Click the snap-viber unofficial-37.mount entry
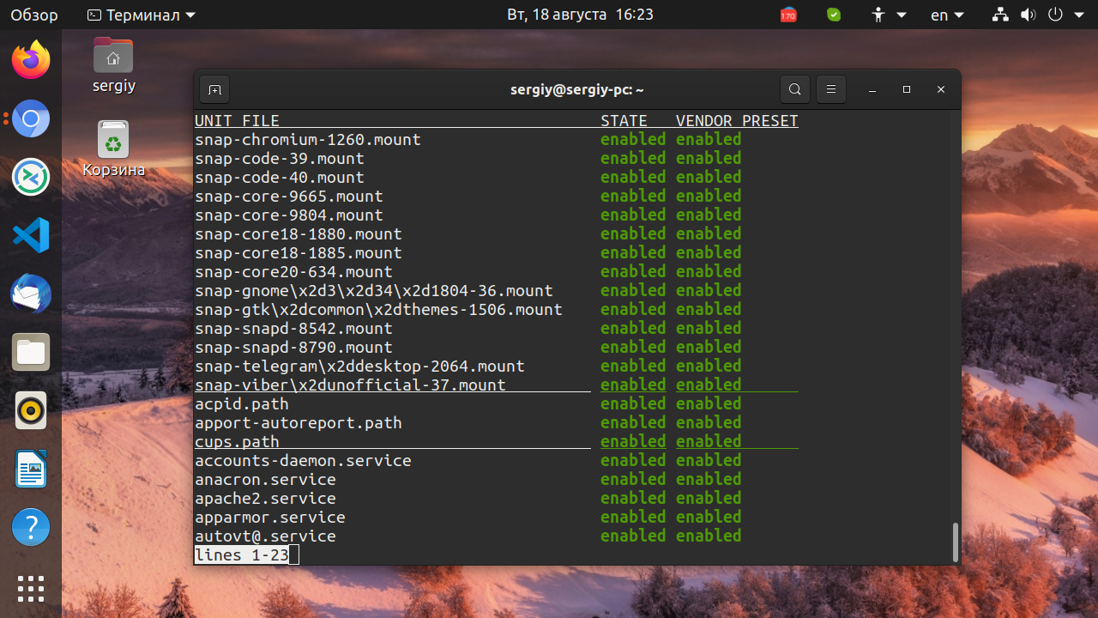The height and width of the screenshot is (618, 1098). 350,385
